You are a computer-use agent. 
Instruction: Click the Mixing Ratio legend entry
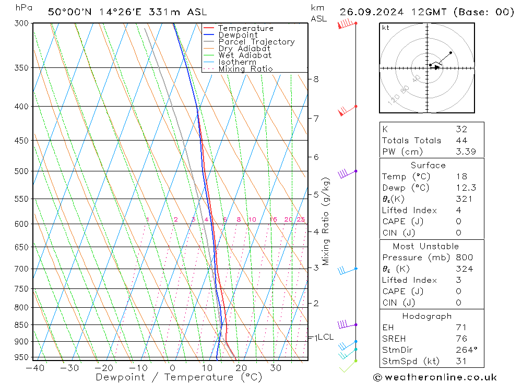(238, 69)
